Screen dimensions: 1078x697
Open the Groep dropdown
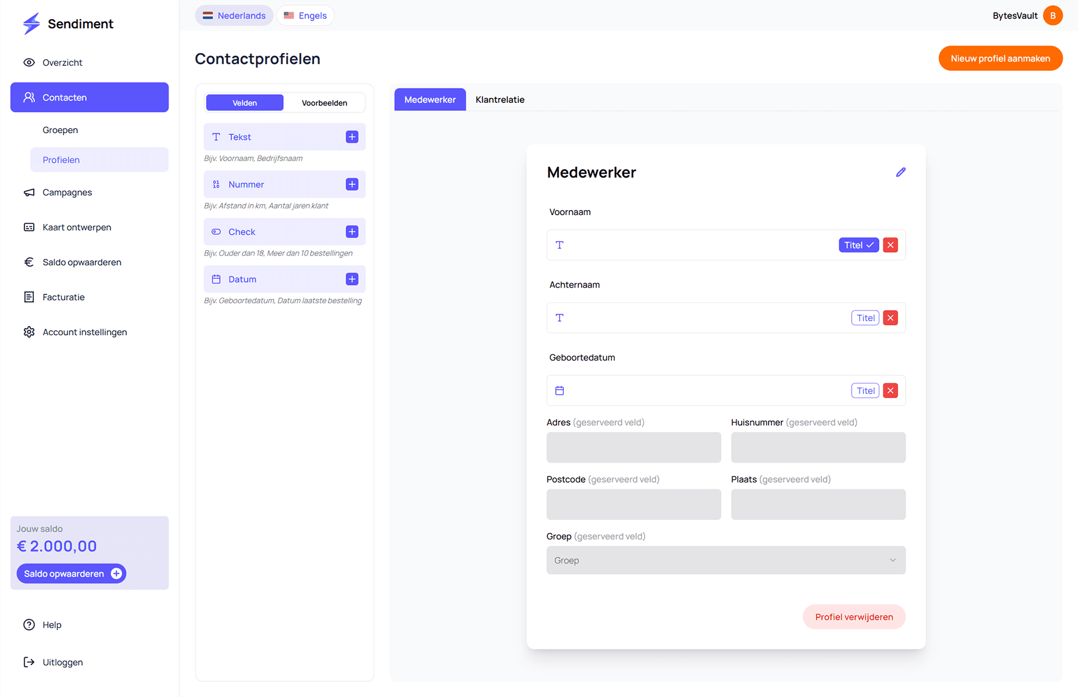[x=725, y=560]
